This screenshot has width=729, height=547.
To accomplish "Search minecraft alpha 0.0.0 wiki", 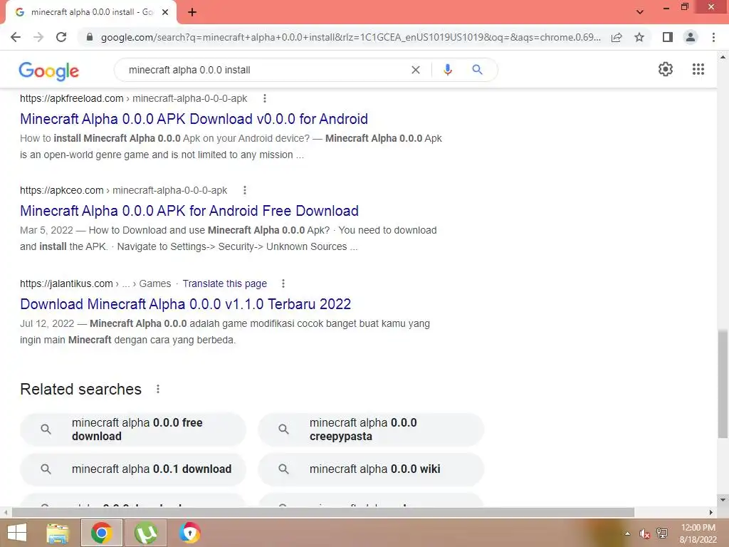I will [371, 469].
